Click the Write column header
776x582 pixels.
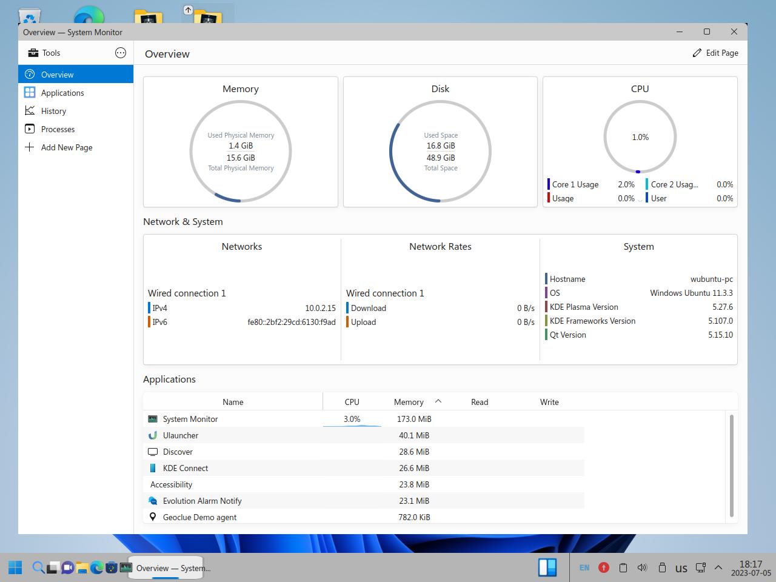pyautogui.click(x=549, y=402)
